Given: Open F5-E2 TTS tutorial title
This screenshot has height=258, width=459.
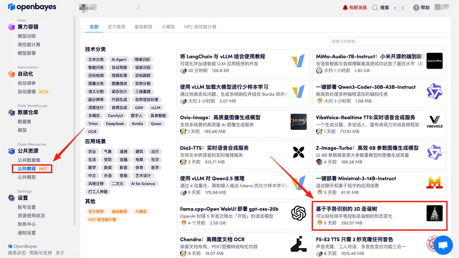Looking at the screenshot, I should pyautogui.click(x=354, y=240).
